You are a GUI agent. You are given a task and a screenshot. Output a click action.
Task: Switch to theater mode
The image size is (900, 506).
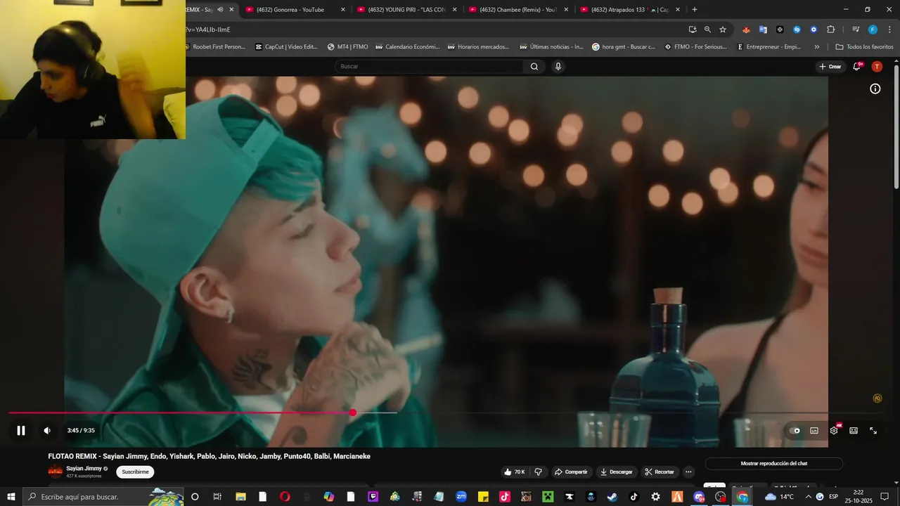[854, 431]
